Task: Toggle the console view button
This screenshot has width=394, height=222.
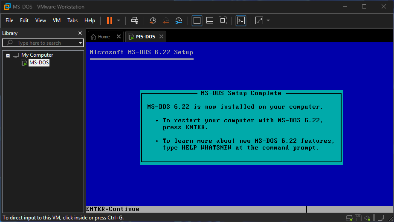Action: [x=241, y=20]
